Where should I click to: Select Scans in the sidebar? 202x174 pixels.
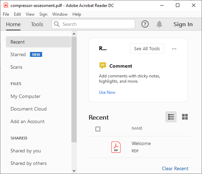[16, 67]
